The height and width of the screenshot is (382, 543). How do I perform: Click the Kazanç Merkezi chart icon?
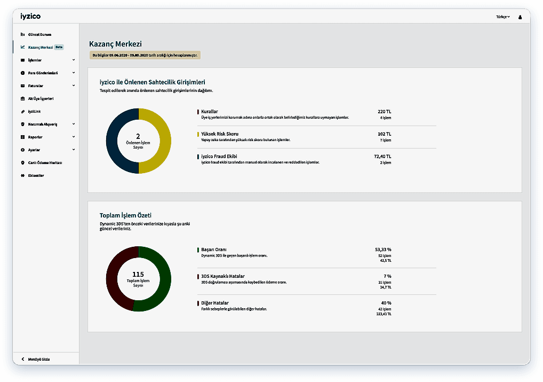(x=22, y=47)
